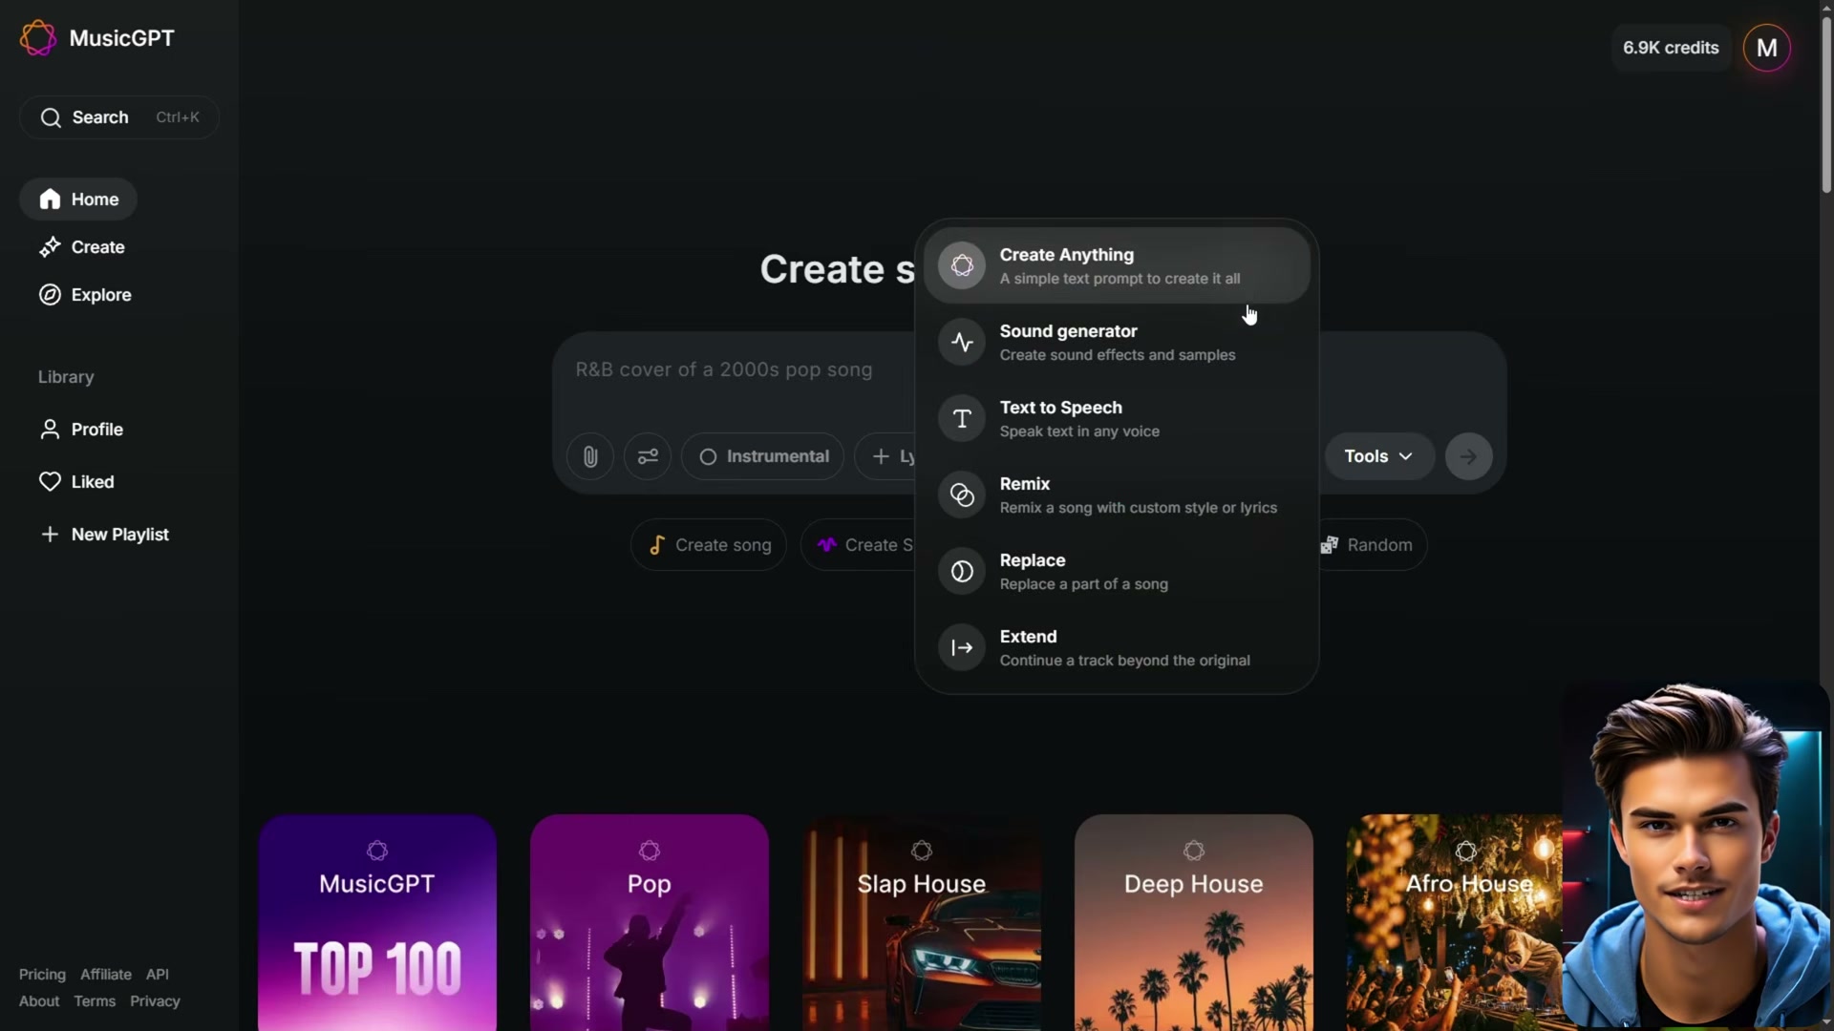
Task: Click the search magnifier icon
Action: point(51,117)
